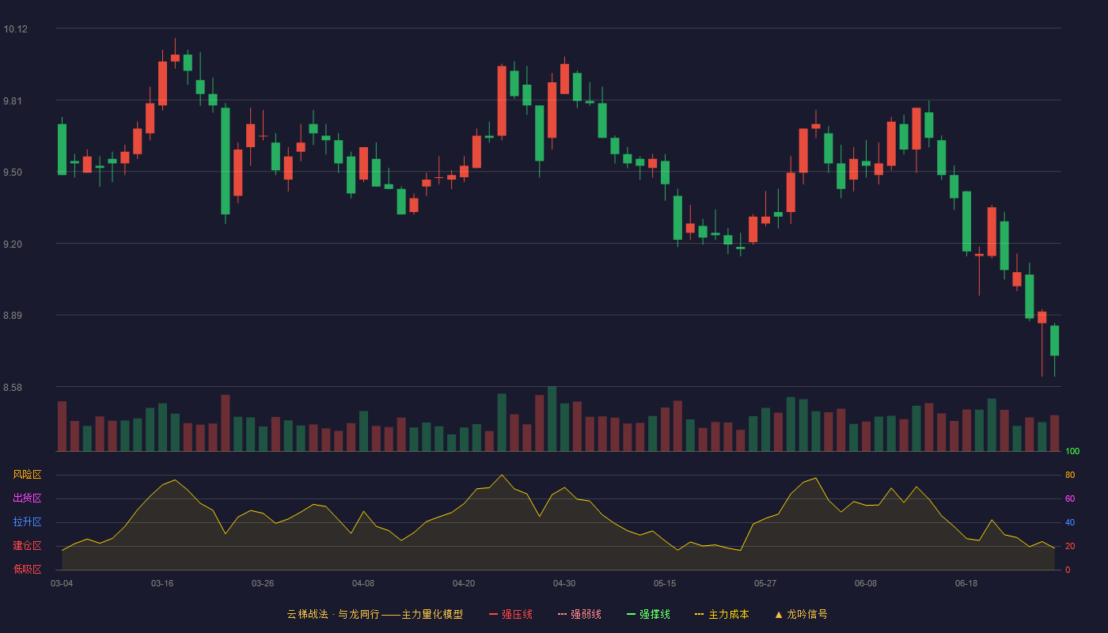Toggle the 强压线 legend series
The image size is (1108, 633).
pos(510,614)
